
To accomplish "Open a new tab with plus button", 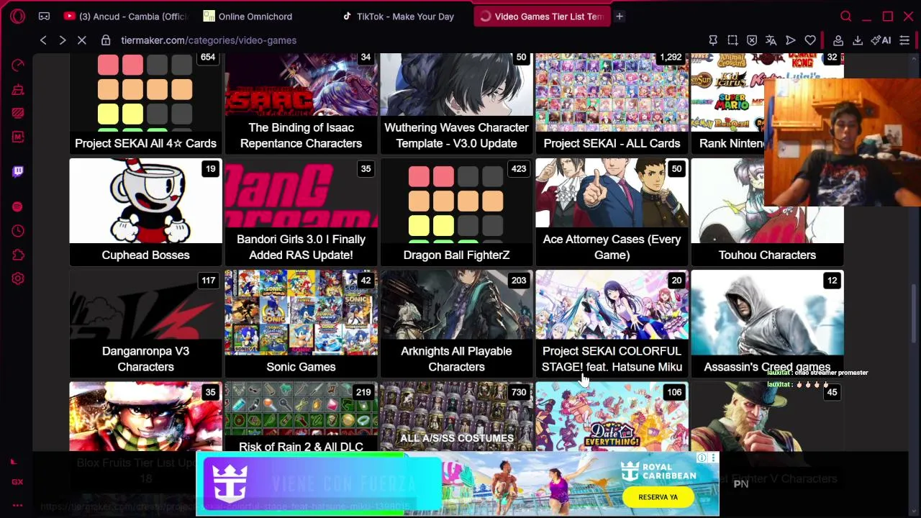I will point(619,16).
